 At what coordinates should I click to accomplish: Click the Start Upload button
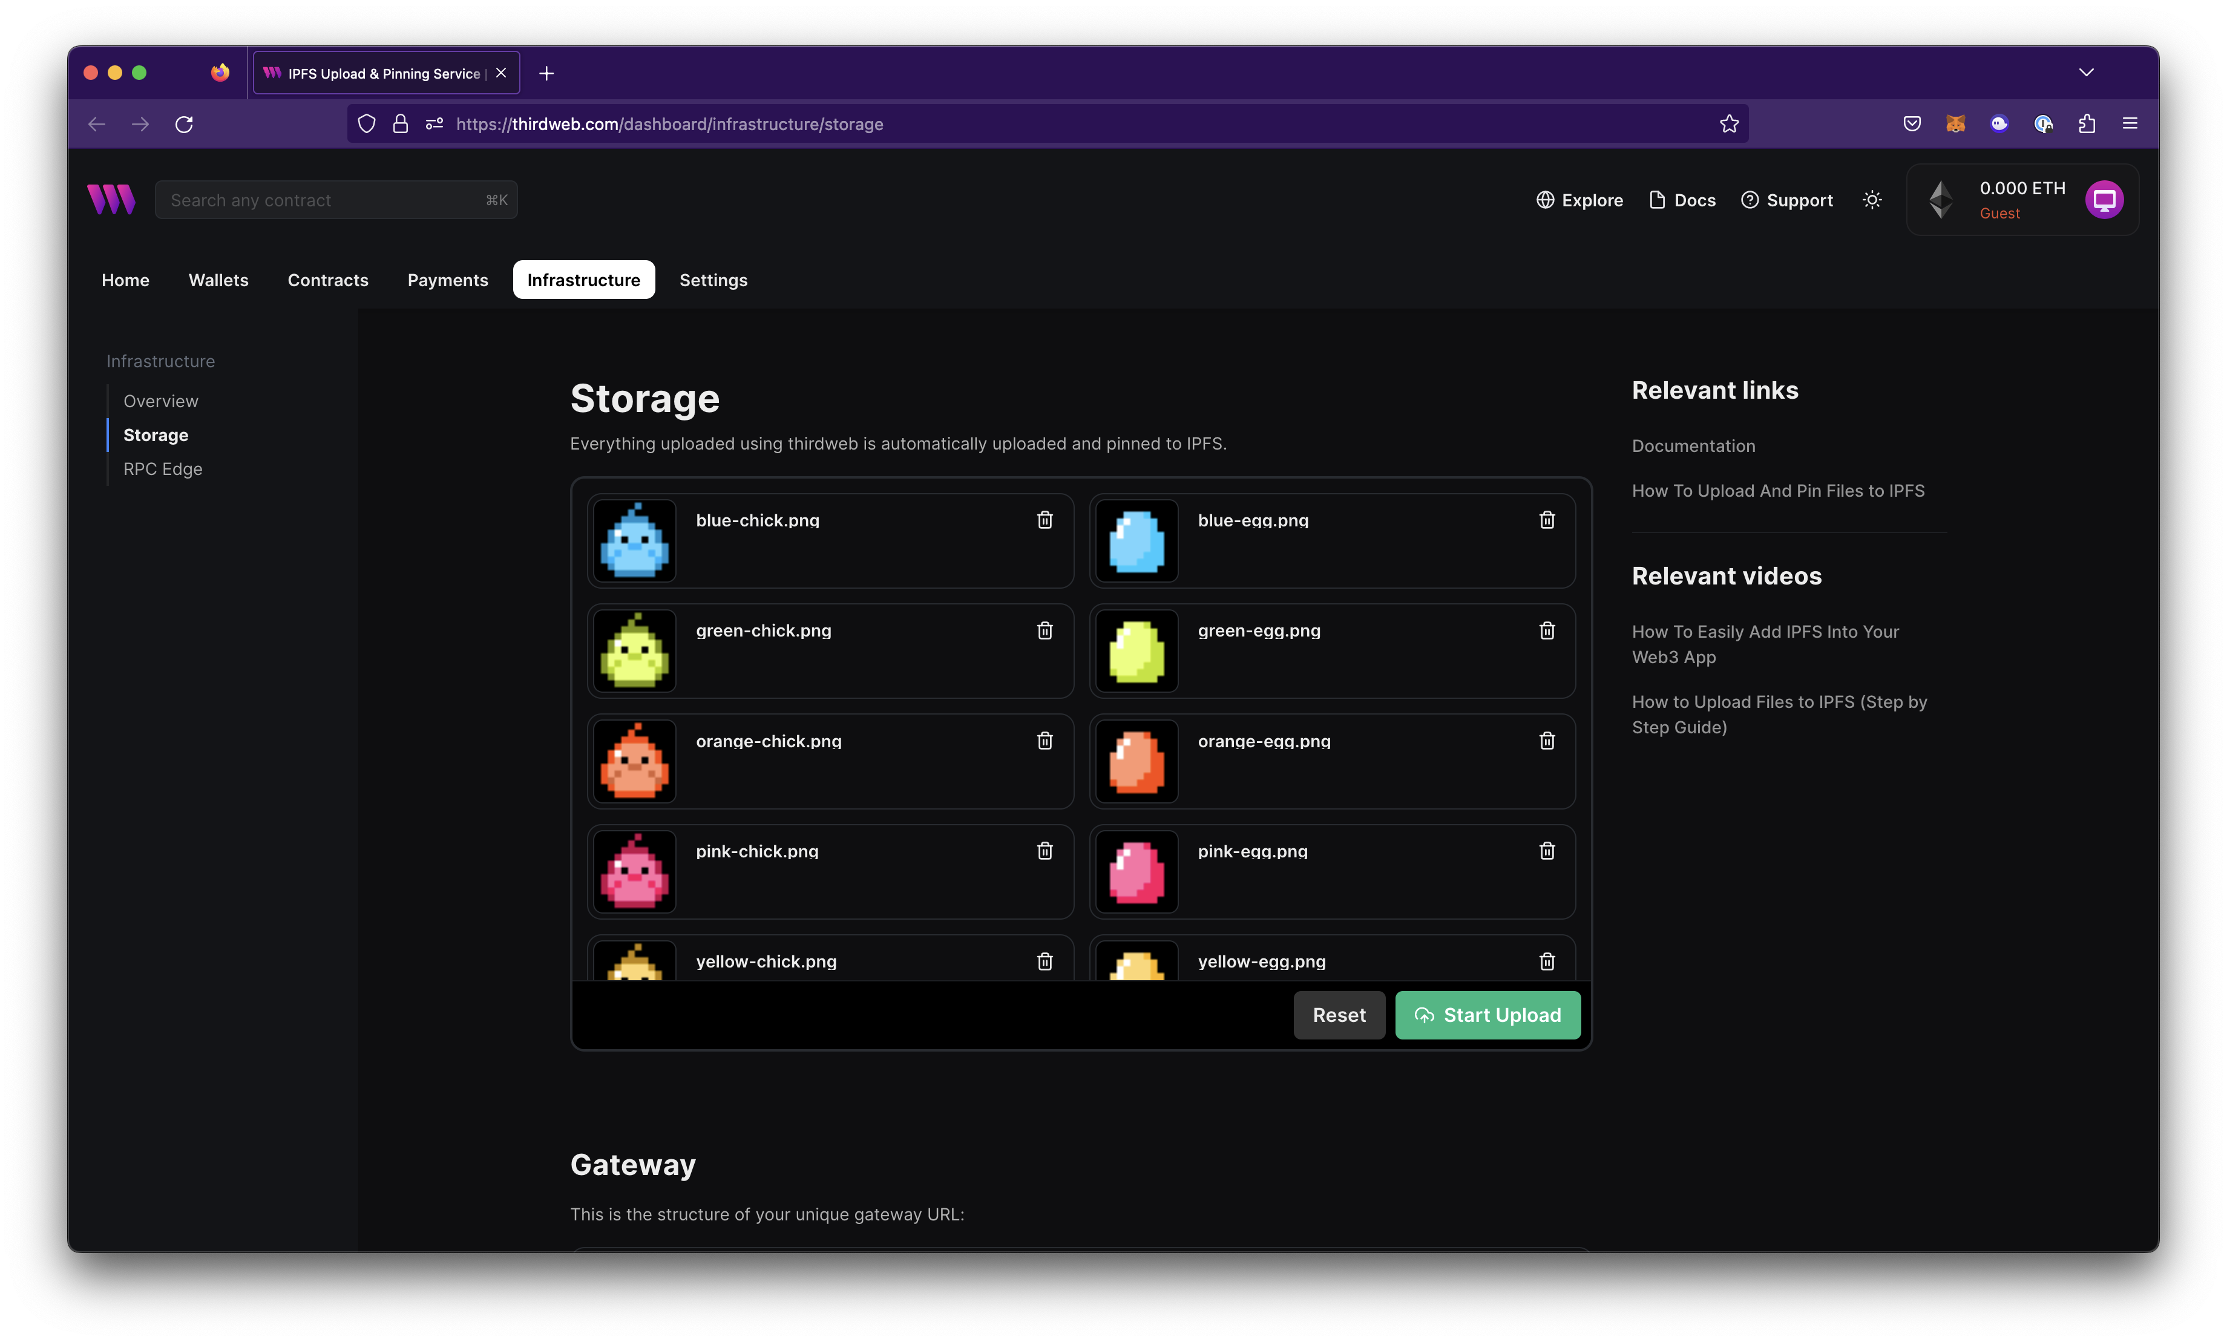[1487, 1015]
